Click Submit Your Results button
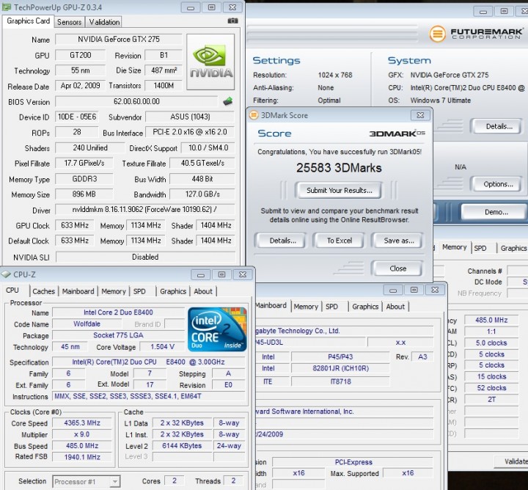The image size is (528, 490). (339, 190)
